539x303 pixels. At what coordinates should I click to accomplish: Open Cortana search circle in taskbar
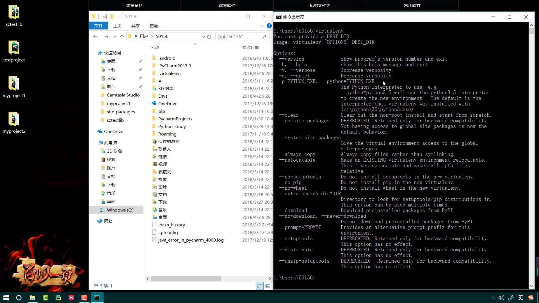(x=19, y=298)
